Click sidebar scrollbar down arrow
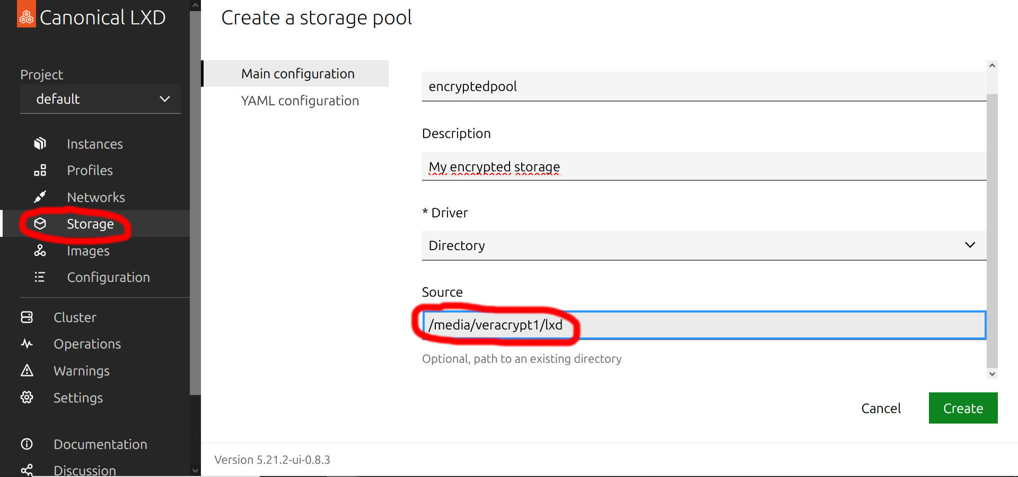1018x477 pixels. 195,470
